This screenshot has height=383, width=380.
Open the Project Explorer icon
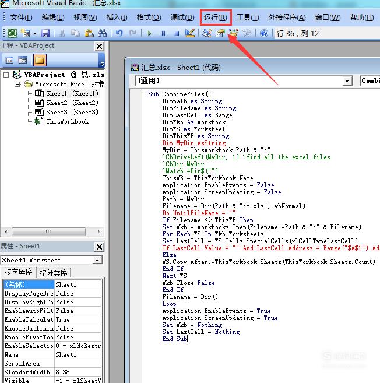coord(206,33)
